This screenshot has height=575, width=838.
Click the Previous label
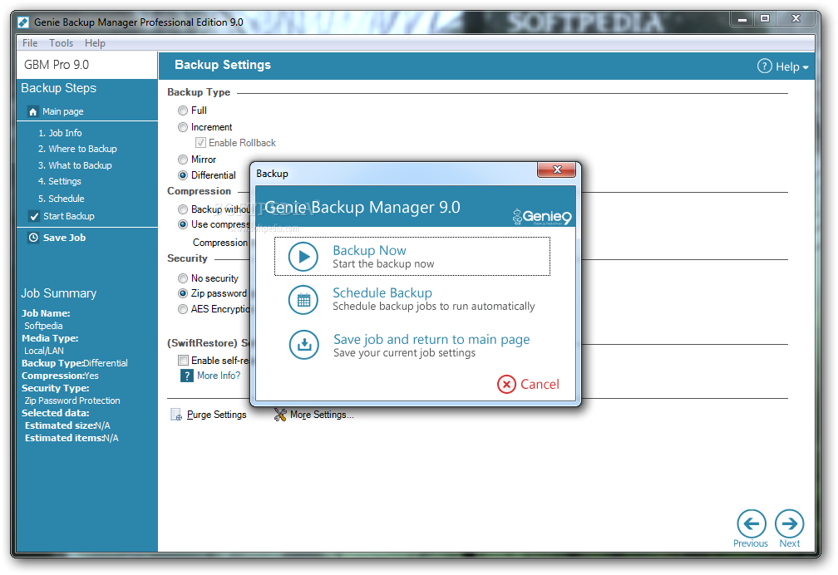(x=751, y=543)
